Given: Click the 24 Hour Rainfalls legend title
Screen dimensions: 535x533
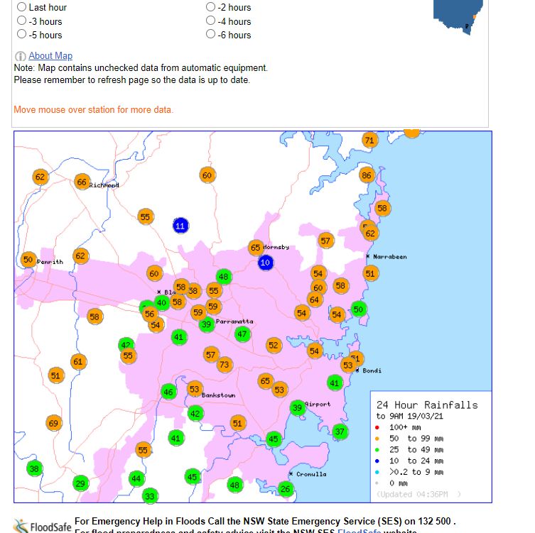Looking at the screenshot, I should 427,405.
